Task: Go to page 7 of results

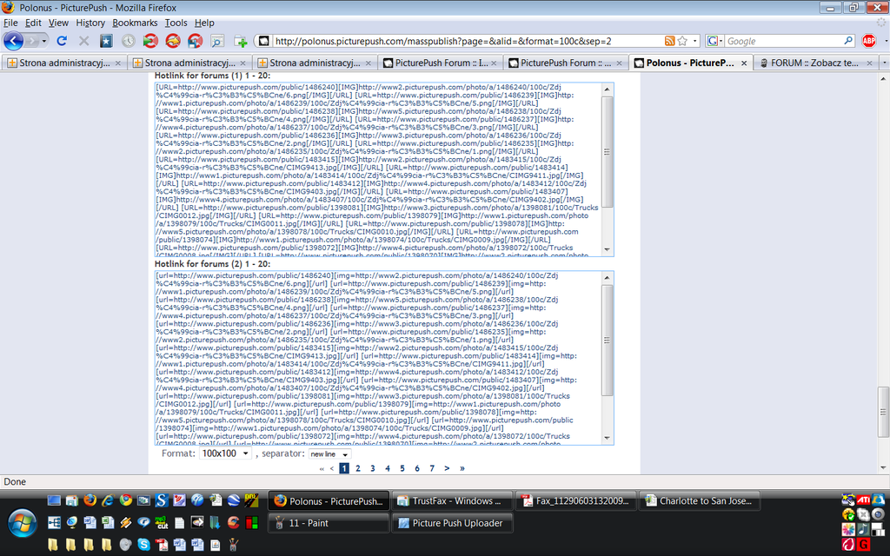Action: [431, 468]
